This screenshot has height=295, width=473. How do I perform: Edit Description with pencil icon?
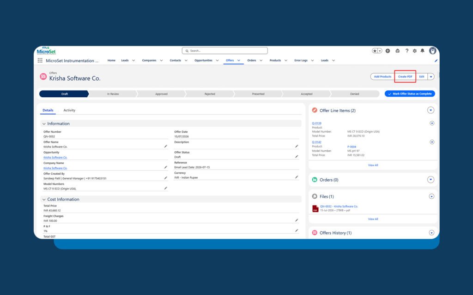297,146
